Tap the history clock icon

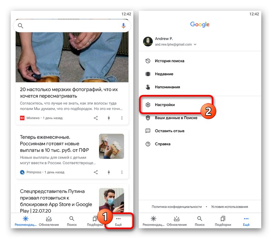[x=148, y=61]
